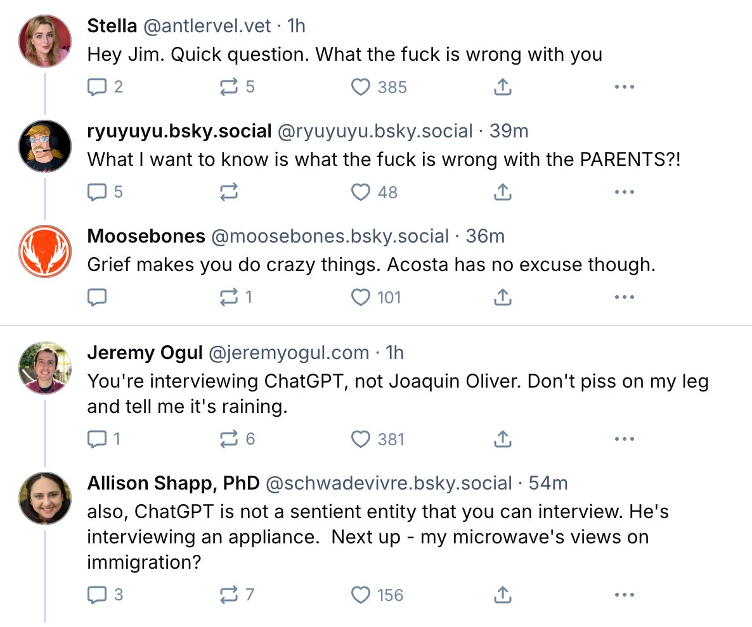The height and width of the screenshot is (627, 752).
Task: Open more options on ryuyuyu's post
Action: (625, 191)
